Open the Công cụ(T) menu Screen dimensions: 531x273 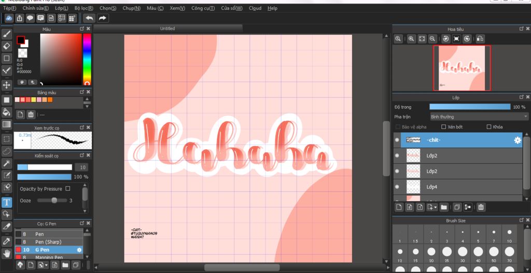click(203, 8)
